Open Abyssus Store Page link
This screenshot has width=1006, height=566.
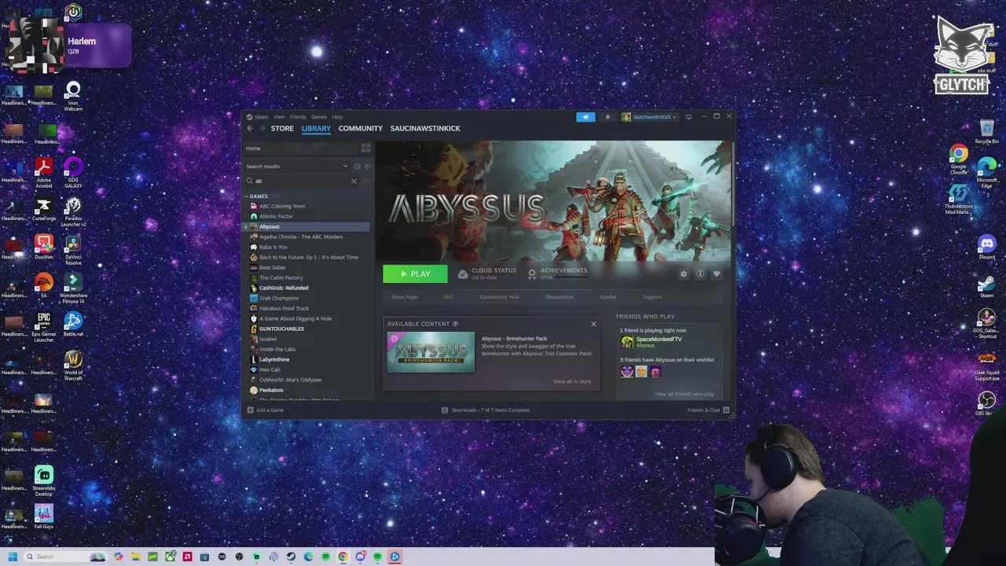pyautogui.click(x=405, y=297)
